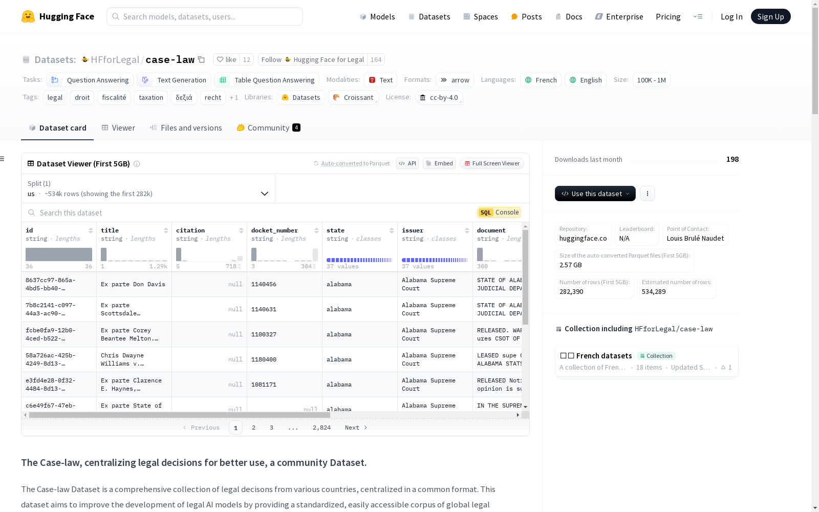819x512 pixels.
Task: Sort the id column
Action: pyautogui.click(x=91, y=230)
